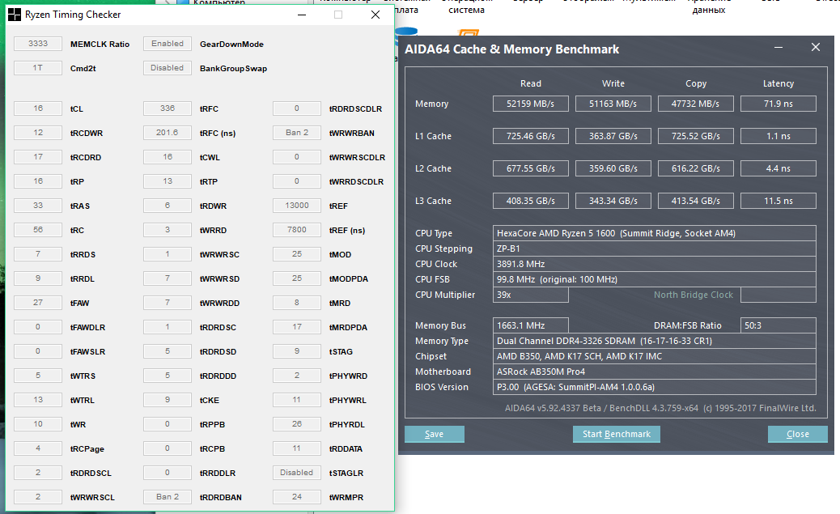Click the tREF value field showing 13000
840x514 pixels.
(297, 206)
